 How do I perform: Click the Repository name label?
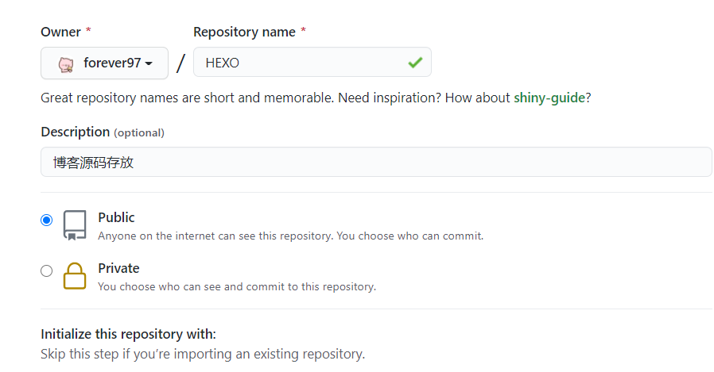coord(244,33)
